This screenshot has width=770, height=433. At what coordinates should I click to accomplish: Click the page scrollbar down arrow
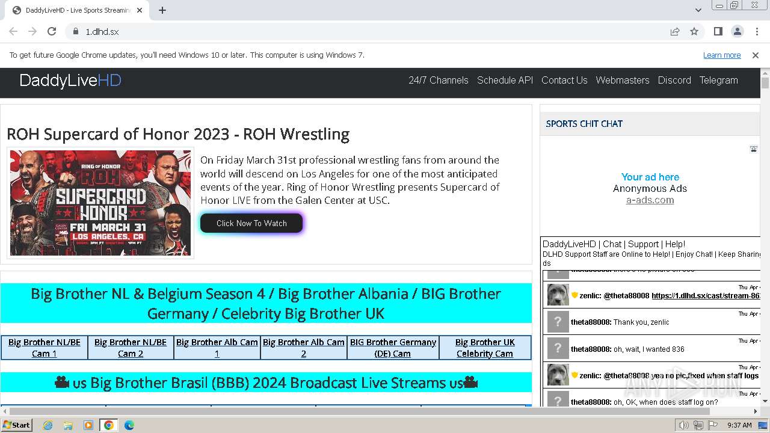765,401
